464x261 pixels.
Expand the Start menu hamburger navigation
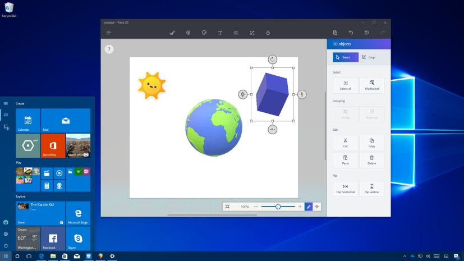pos(6,104)
